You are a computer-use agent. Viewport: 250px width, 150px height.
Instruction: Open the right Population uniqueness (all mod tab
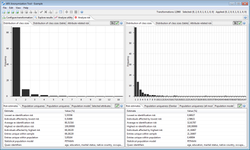pos(196,106)
